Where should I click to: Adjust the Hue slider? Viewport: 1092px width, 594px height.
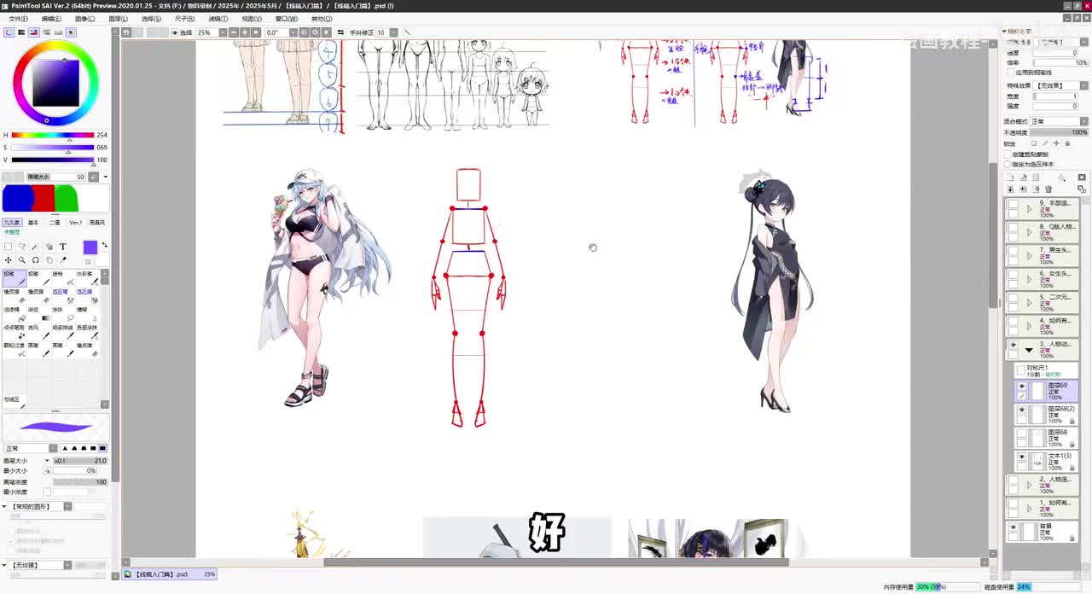pos(52,135)
